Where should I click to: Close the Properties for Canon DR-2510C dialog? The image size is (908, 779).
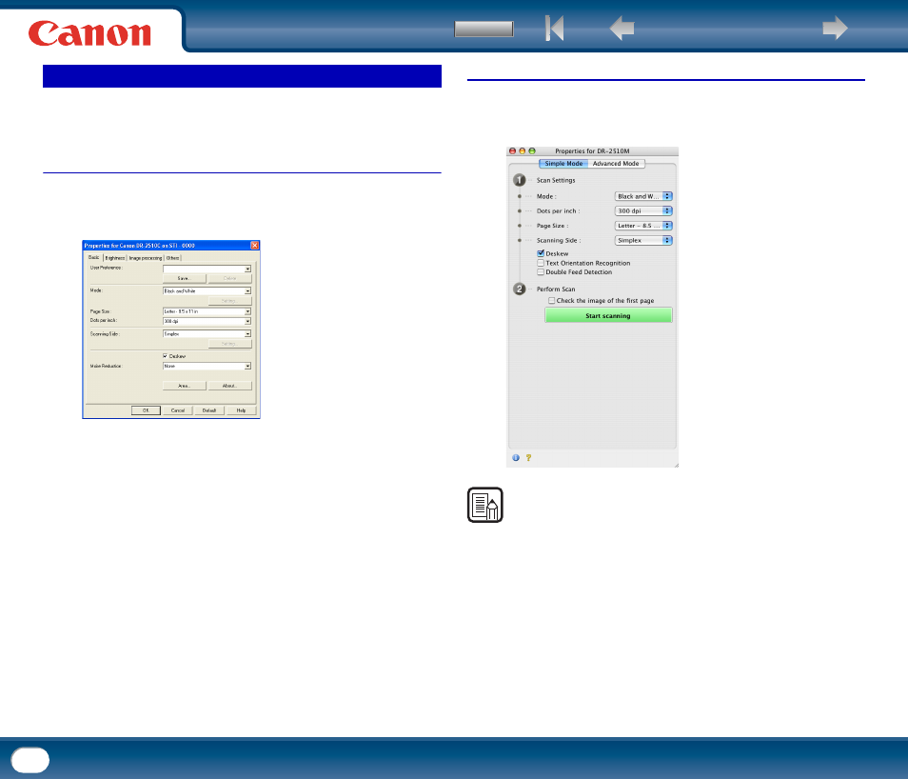click(x=254, y=245)
